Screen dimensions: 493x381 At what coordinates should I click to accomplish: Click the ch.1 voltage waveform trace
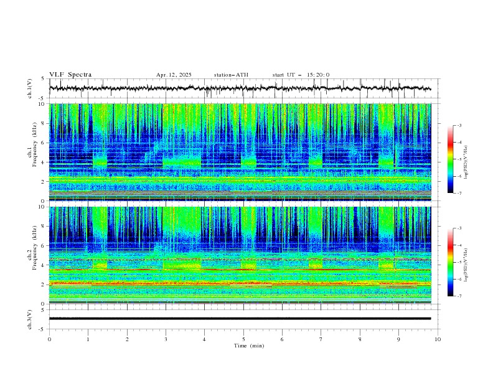coord(240,88)
